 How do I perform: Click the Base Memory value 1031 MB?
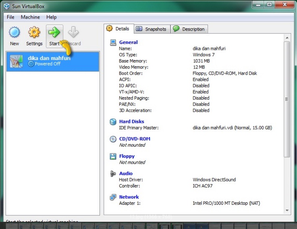(x=201, y=61)
